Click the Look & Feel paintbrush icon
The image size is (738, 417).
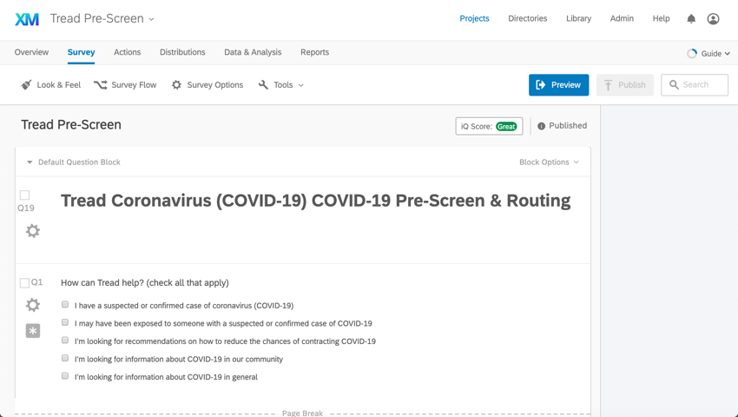point(26,85)
